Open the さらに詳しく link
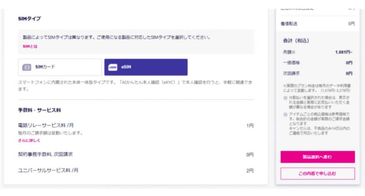Viewport: 365px width, 196px height. (29, 140)
